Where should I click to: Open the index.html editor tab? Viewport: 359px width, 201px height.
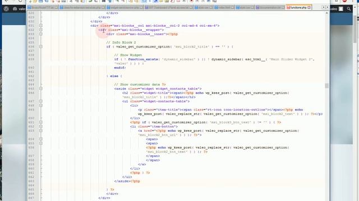click(x=224, y=7)
